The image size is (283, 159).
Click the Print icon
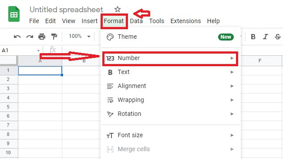pos(42,37)
